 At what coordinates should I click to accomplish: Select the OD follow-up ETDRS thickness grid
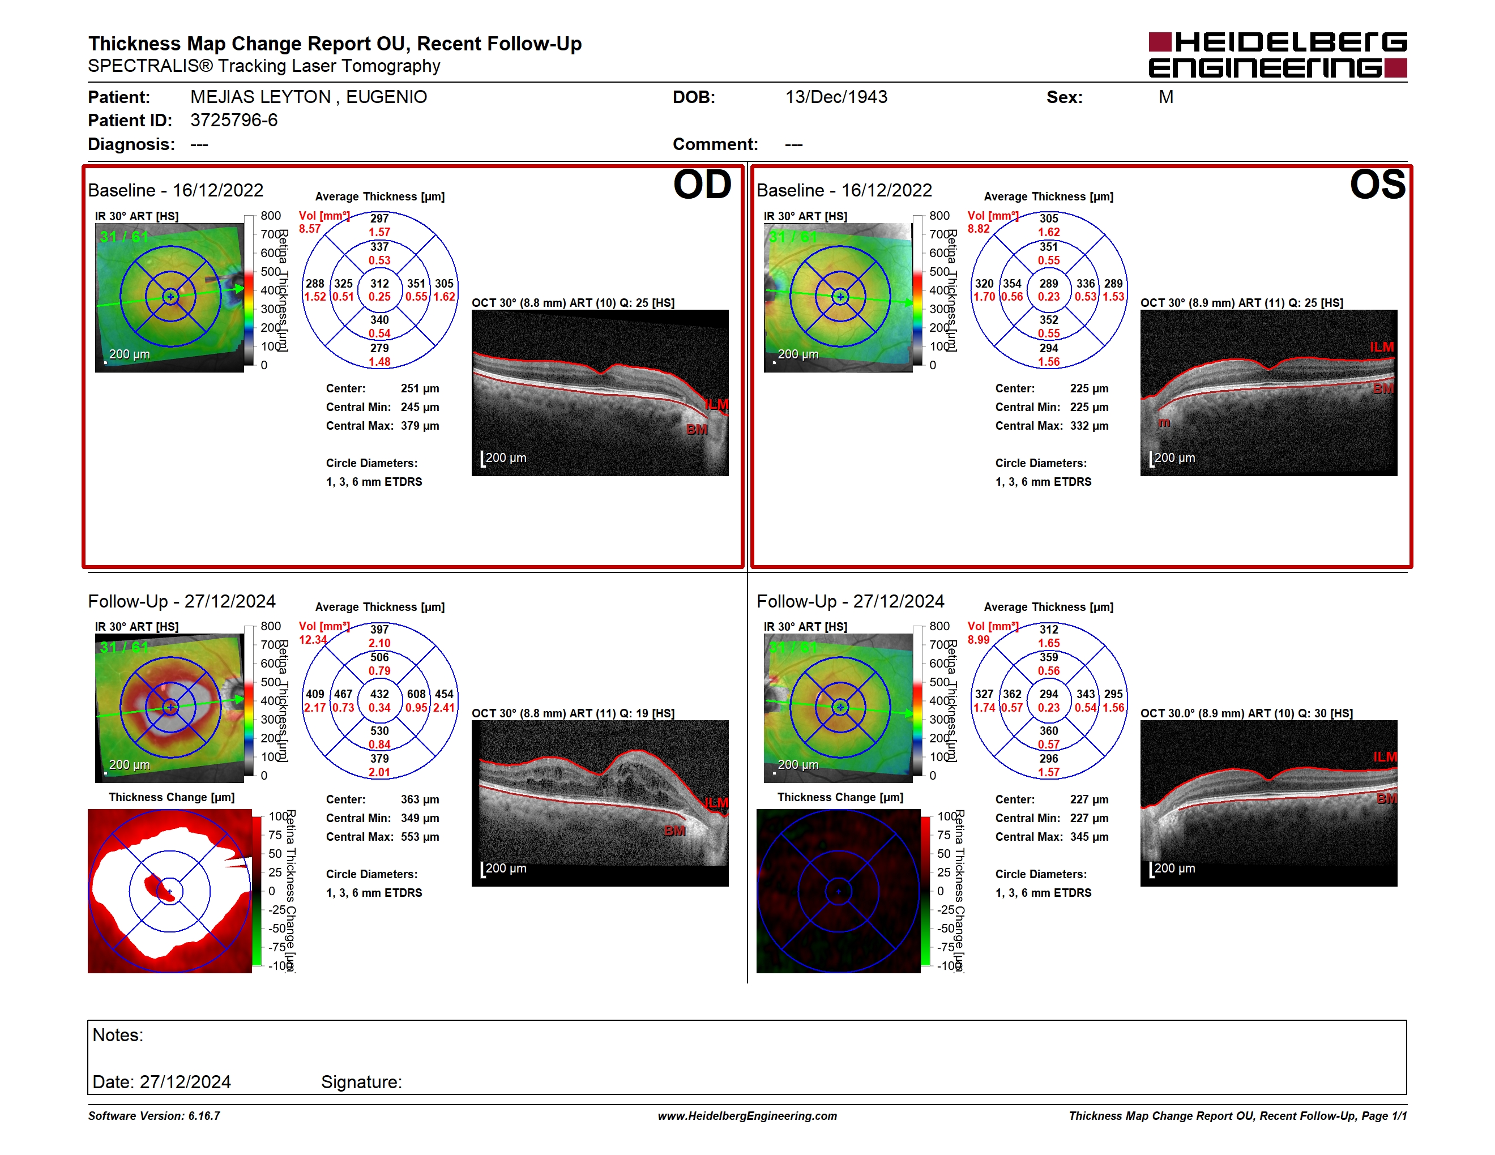[x=380, y=701]
